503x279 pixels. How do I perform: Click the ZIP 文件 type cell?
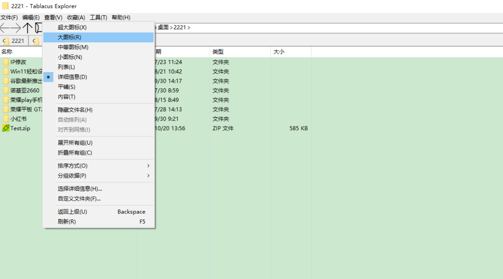tap(223, 128)
